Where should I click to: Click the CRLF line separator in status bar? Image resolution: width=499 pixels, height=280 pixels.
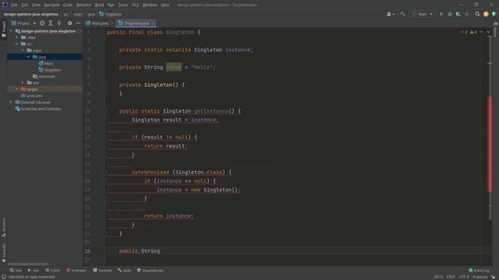[451, 277]
